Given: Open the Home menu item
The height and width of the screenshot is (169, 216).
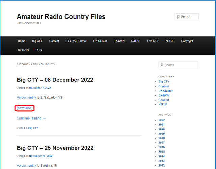Looking at the screenshot, I should pos(22,41).
